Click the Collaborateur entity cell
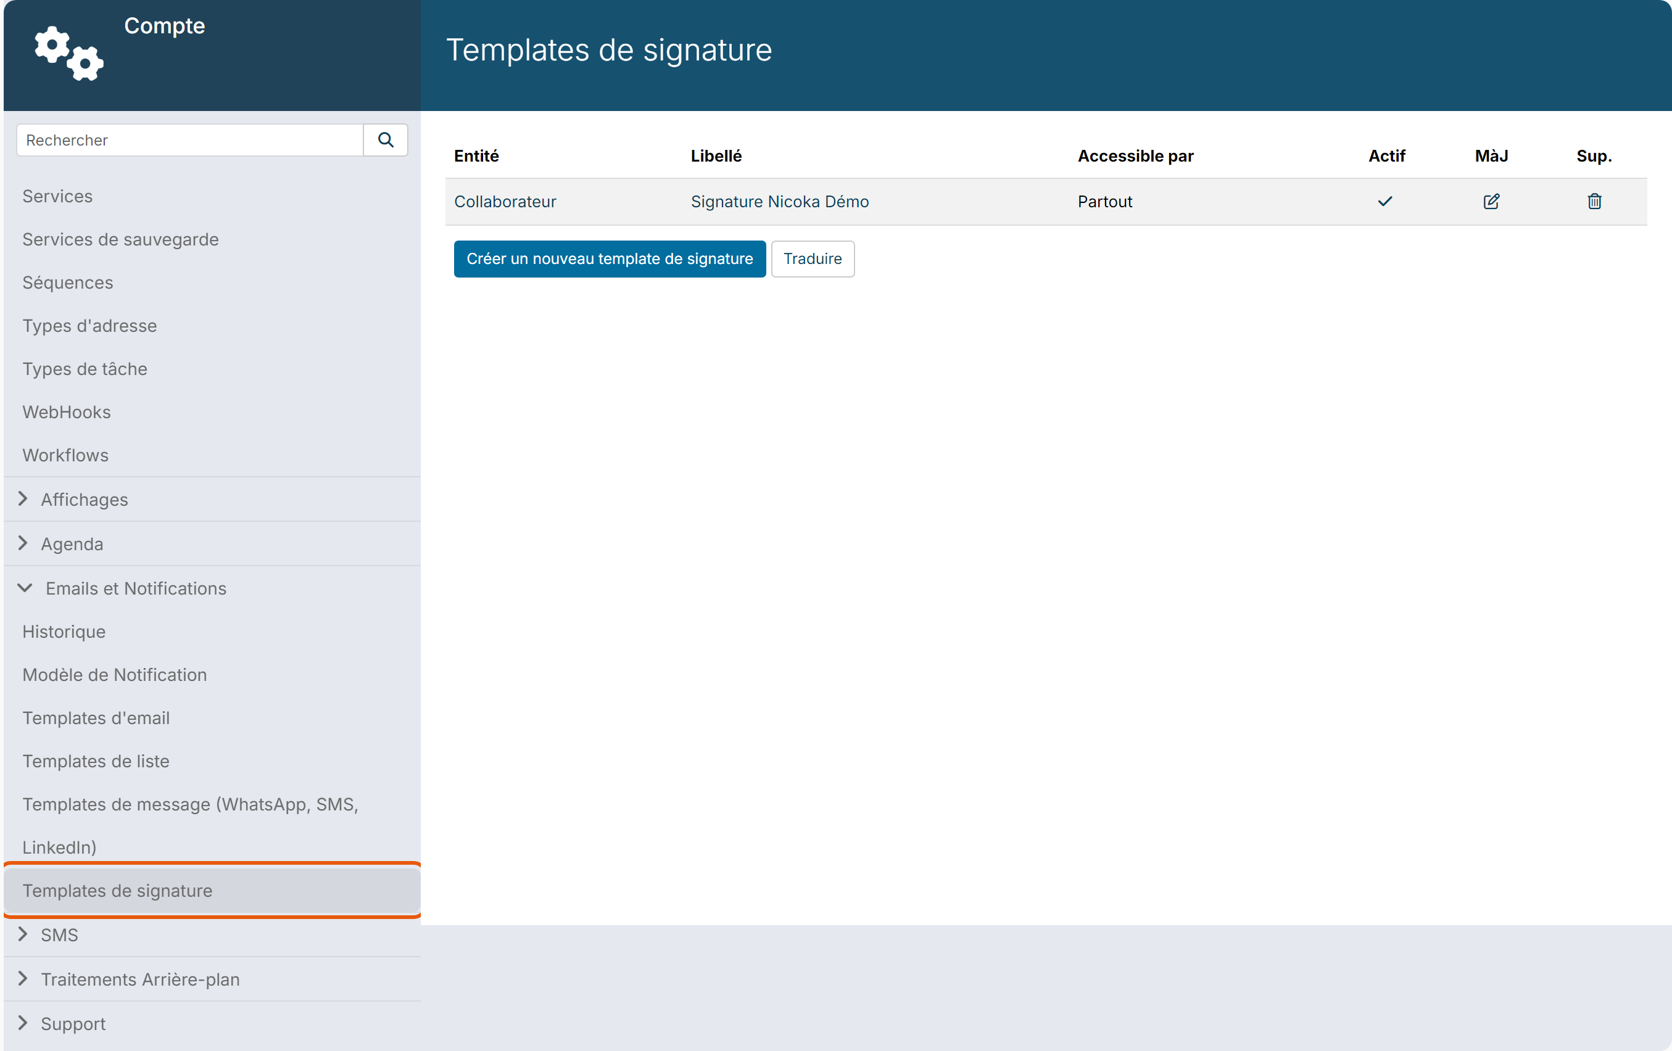 pos(505,201)
